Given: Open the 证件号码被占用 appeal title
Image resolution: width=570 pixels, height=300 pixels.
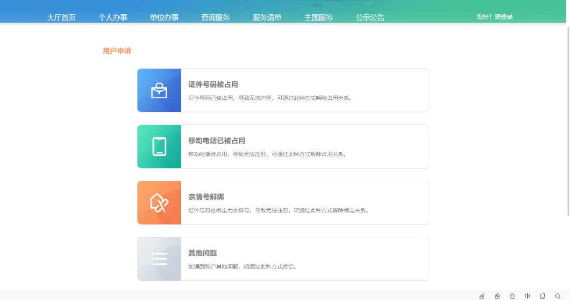Looking at the screenshot, I should coord(213,85).
